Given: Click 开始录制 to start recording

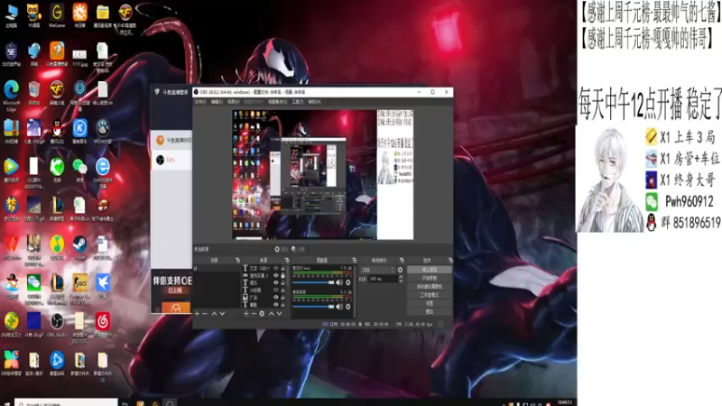Looking at the screenshot, I should (430, 278).
